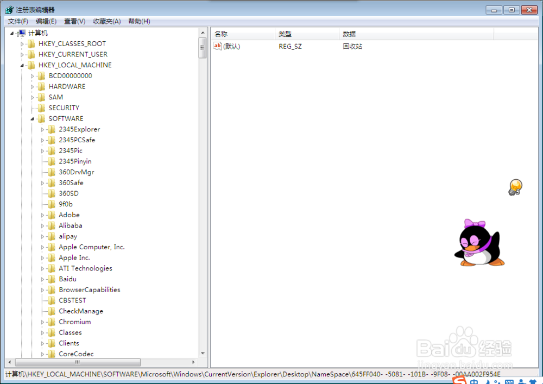Viewport: 543px width, 384px height.
Task: Click the tree vertical scrollbar down arrow
Action: tap(203, 354)
